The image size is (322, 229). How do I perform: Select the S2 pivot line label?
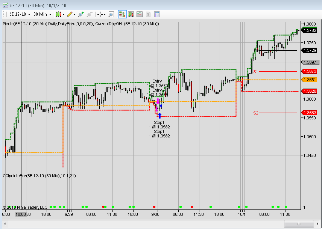pos(255,113)
